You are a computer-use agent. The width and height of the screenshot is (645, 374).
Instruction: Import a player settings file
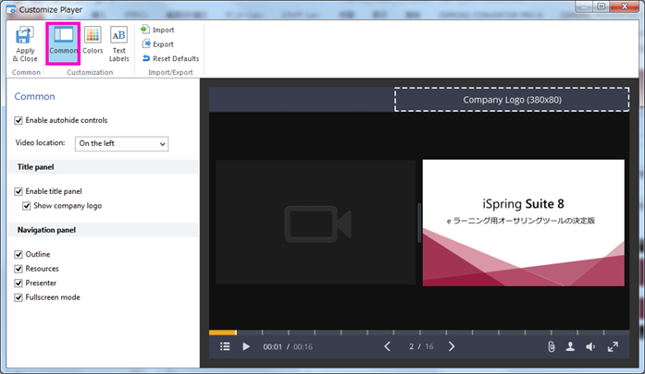[x=157, y=30]
